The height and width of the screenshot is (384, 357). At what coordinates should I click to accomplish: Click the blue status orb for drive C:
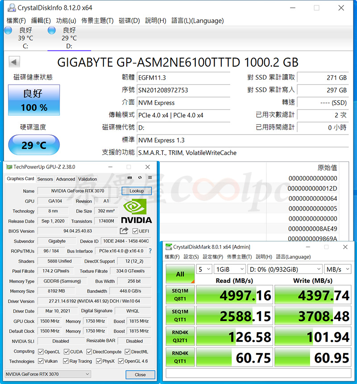[8, 30]
